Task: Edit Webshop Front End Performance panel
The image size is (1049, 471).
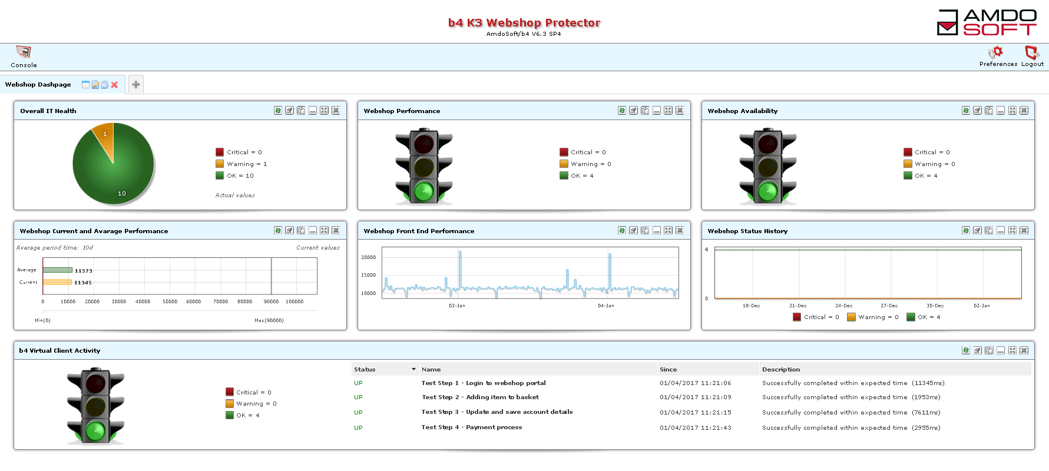Action: [633, 230]
